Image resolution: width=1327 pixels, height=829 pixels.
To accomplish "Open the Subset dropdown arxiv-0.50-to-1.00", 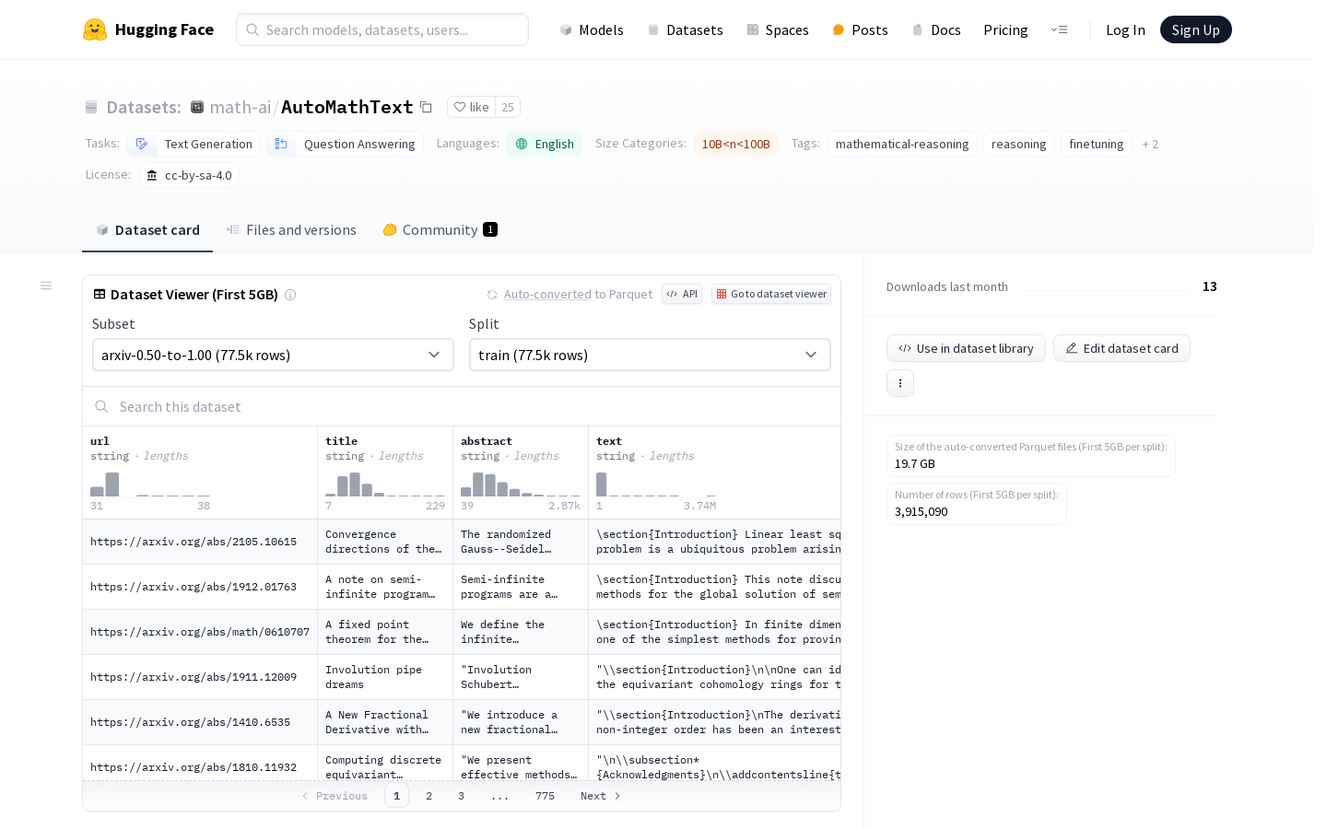I will pos(273,355).
